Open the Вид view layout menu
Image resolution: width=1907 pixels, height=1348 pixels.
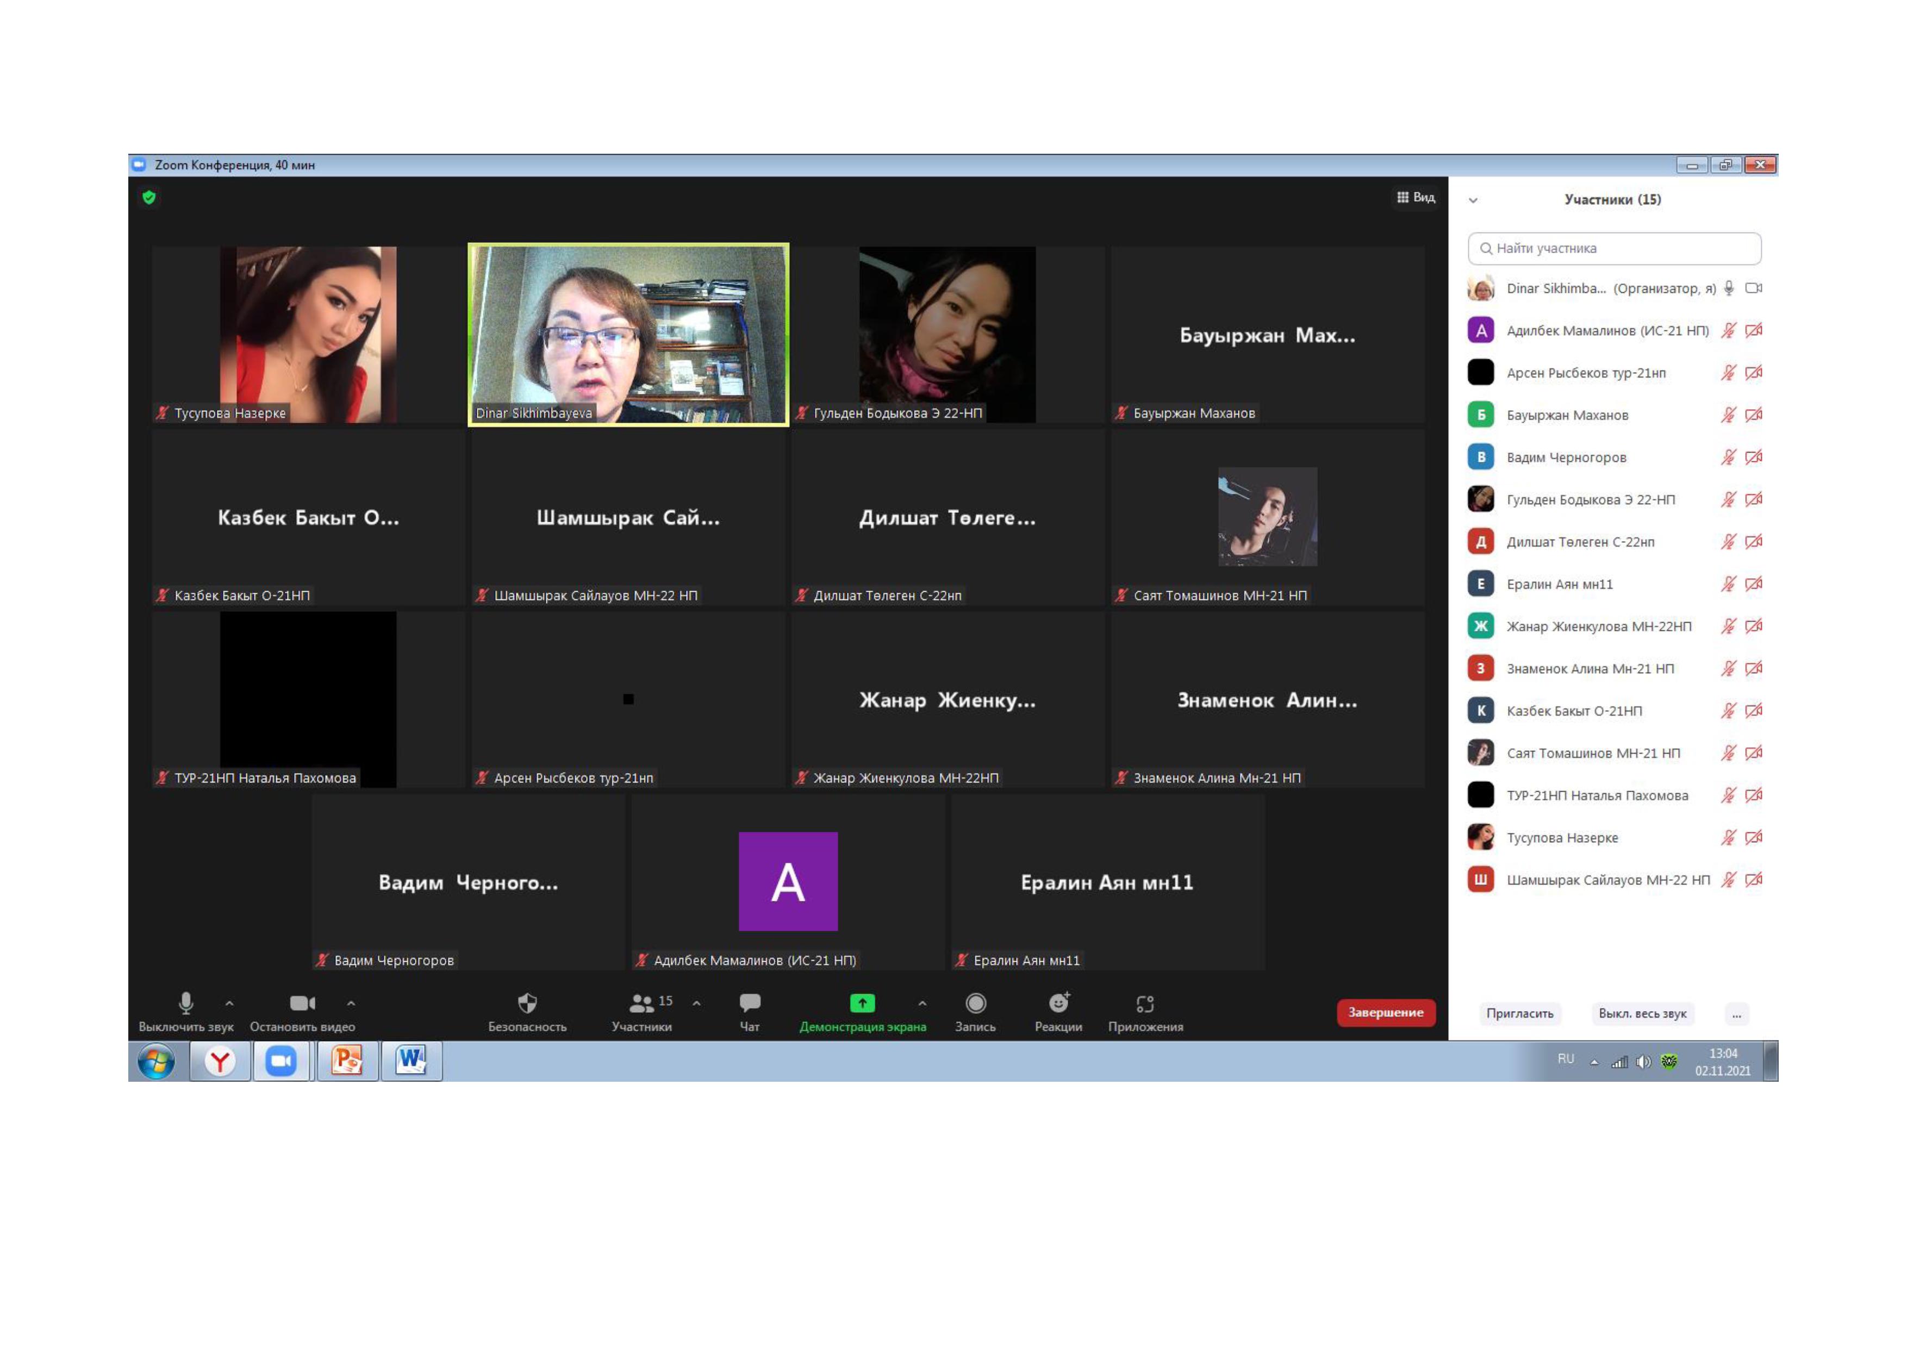1415,198
